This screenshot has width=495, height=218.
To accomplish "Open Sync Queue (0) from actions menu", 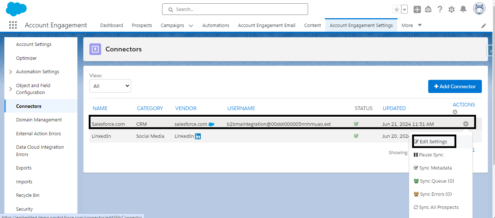I will (x=434, y=181).
